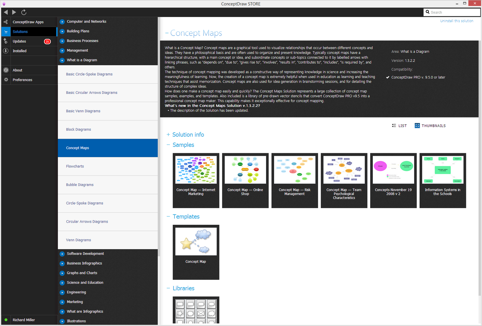Collapse the Templates section
Viewport: 482px width, 326px height.
pyautogui.click(x=168, y=216)
